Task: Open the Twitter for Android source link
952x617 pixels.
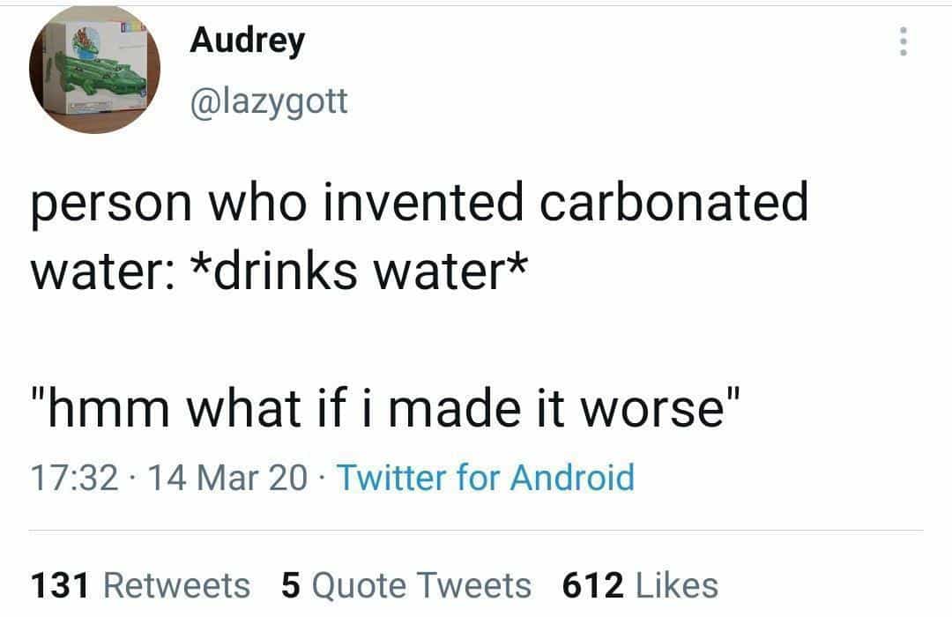Action: point(486,478)
